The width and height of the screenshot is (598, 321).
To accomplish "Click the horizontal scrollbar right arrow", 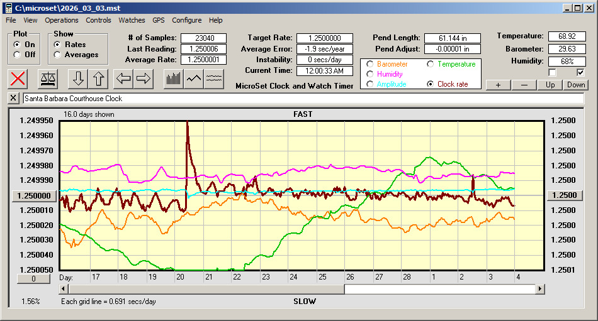I will pyautogui.click(x=540, y=289).
